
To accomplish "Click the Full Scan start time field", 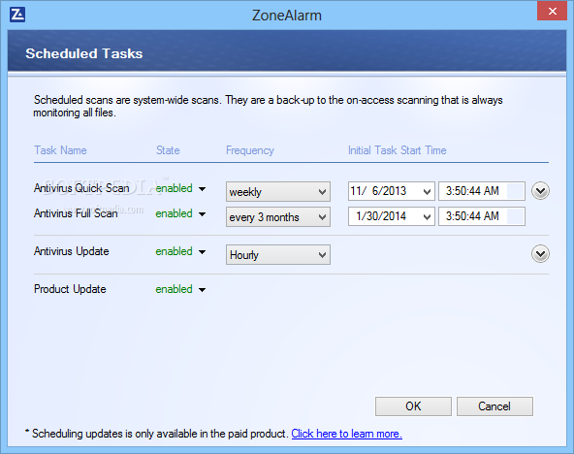I will tap(482, 216).
